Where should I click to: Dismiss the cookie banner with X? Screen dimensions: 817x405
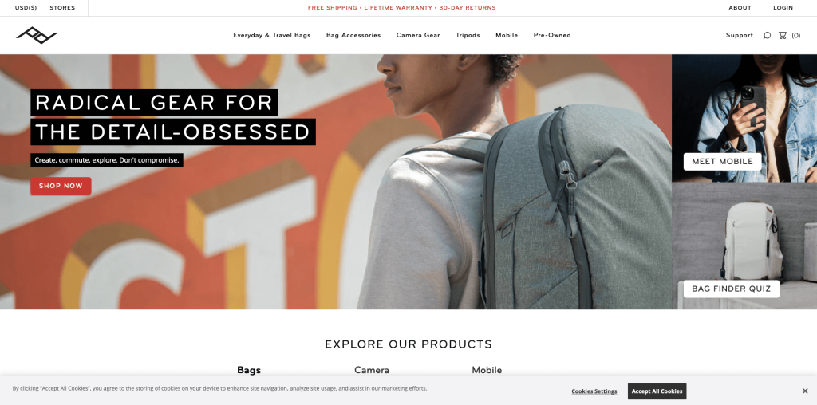[x=805, y=391]
